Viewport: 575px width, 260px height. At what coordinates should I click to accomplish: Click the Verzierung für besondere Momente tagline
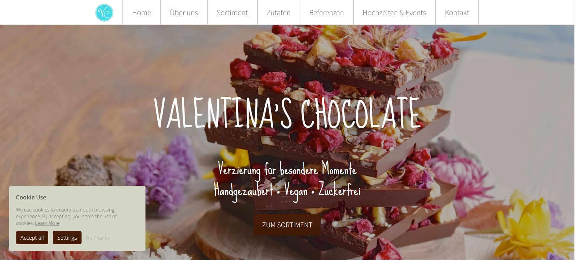(287, 169)
